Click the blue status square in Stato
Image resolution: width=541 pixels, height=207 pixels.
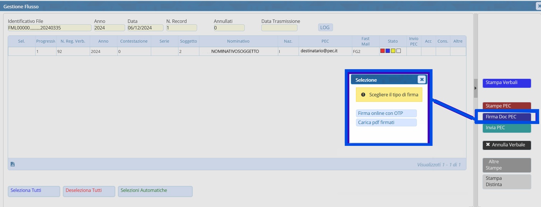pos(388,51)
